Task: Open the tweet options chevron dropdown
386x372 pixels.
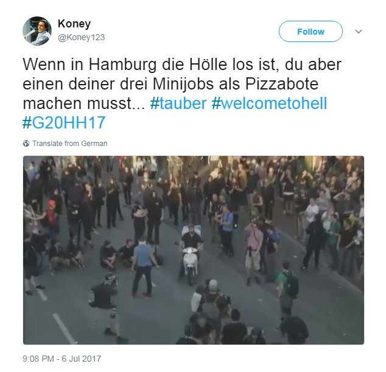Action: tap(359, 32)
